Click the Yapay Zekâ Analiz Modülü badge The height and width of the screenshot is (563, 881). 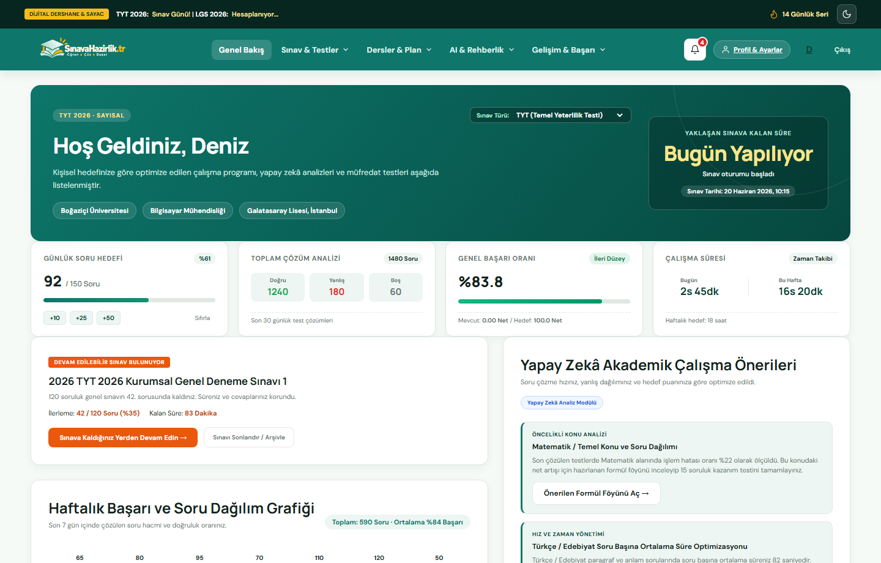(562, 403)
